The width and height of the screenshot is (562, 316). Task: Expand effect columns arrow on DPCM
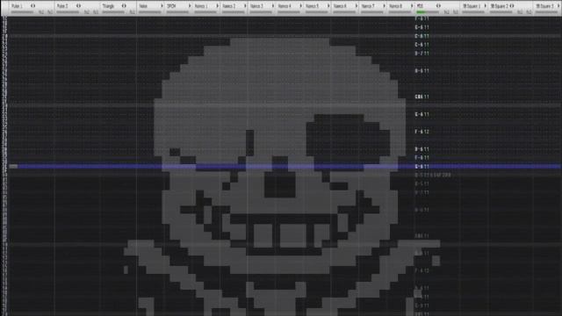tap(190, 6)
